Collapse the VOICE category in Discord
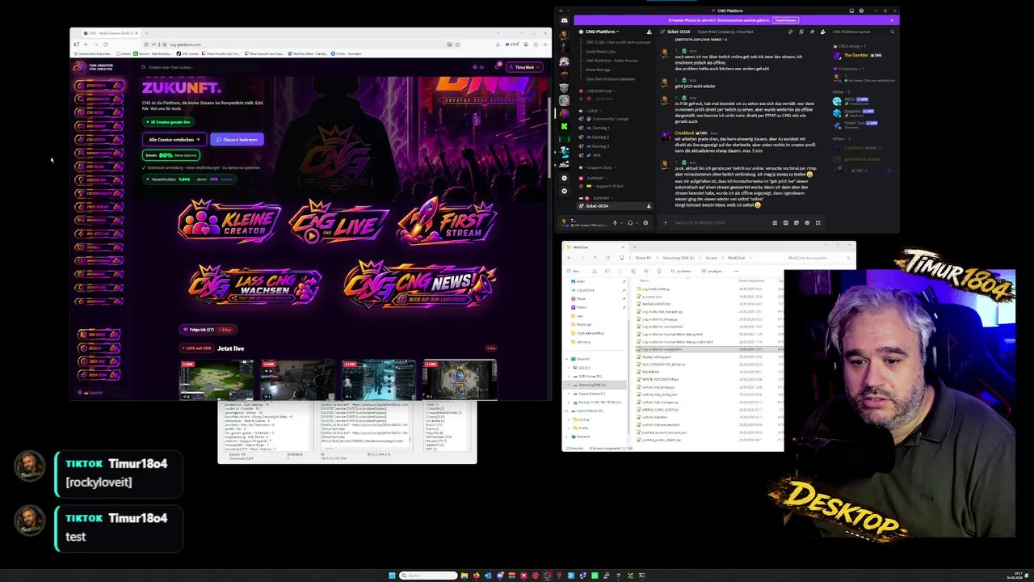The width and height of the screenshot is (1034, 582). click(592, 111)
